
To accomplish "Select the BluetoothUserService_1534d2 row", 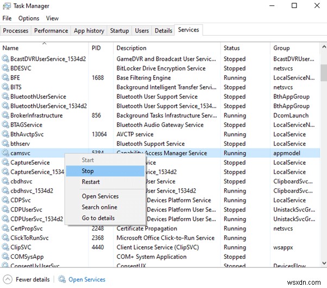I will [x=160, y=106].
